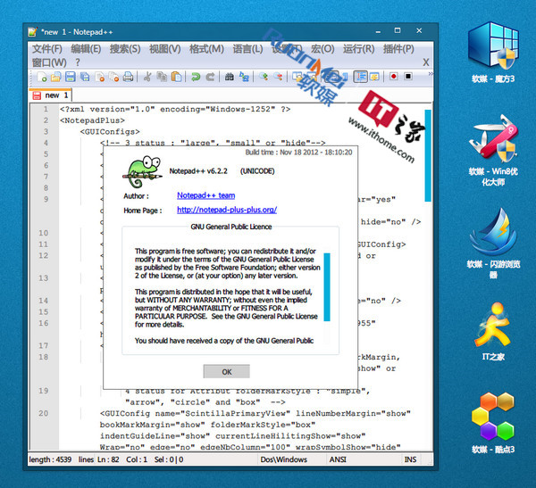Click the Copy toolbar icon
Viewport: 536px width, 488px height.
coord(162,77)
